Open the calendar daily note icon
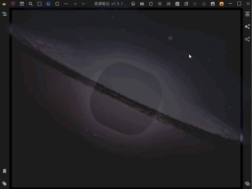 22,4
